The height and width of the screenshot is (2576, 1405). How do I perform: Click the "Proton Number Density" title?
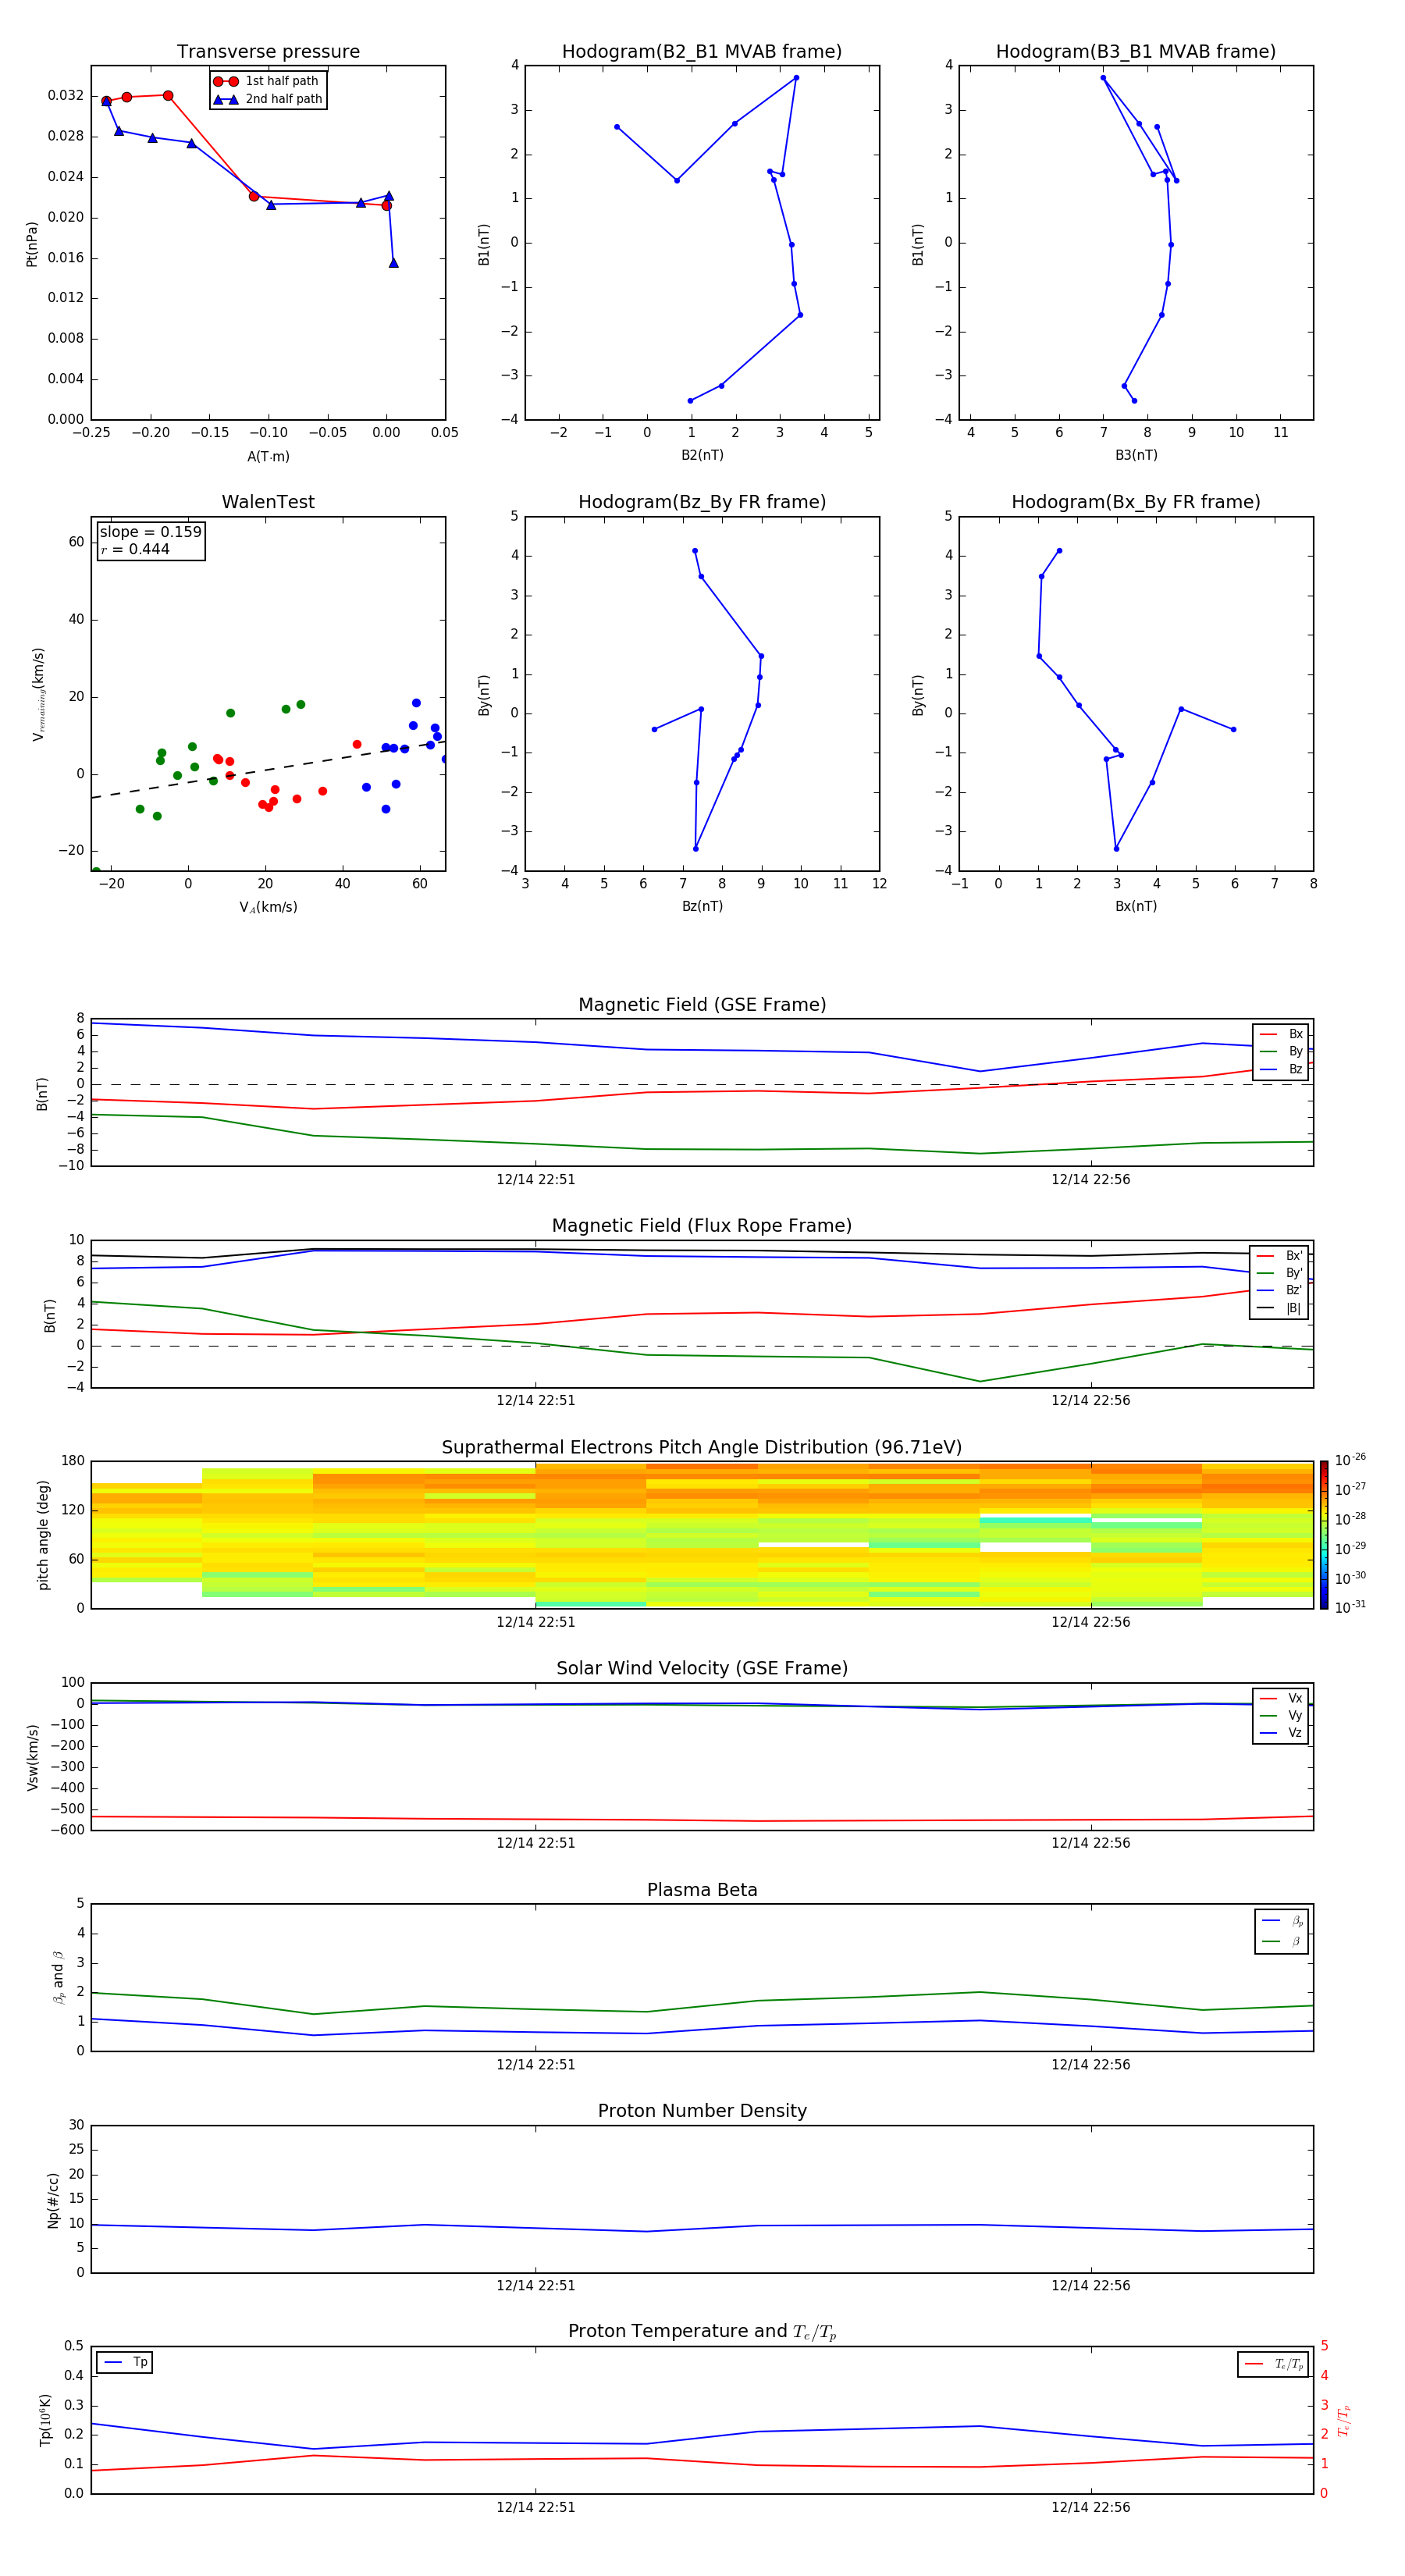(x=702, y=2111)
